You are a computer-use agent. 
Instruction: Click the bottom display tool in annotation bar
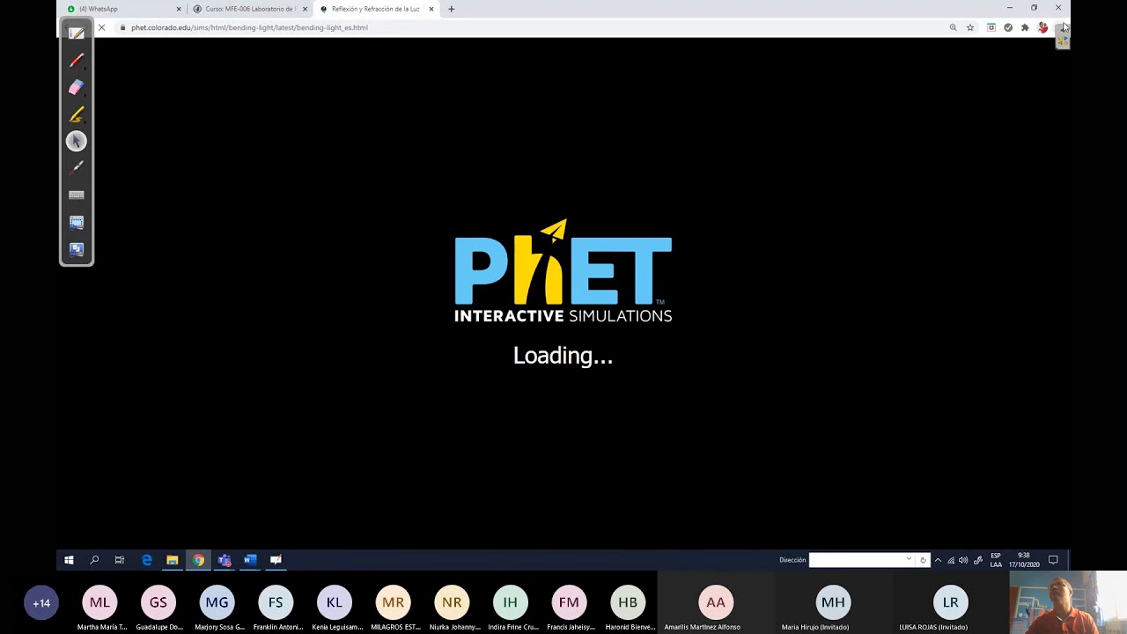(77, 249)
